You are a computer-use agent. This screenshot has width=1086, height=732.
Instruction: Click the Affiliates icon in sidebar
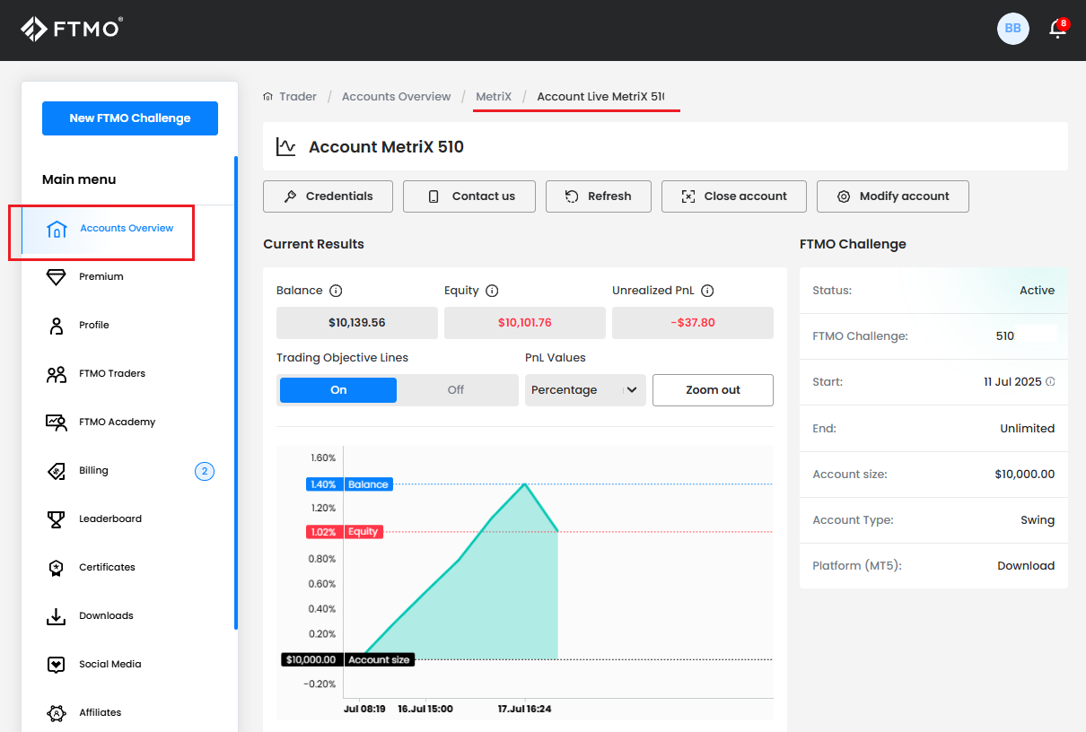pyautogui.click(x=57, y=713)
